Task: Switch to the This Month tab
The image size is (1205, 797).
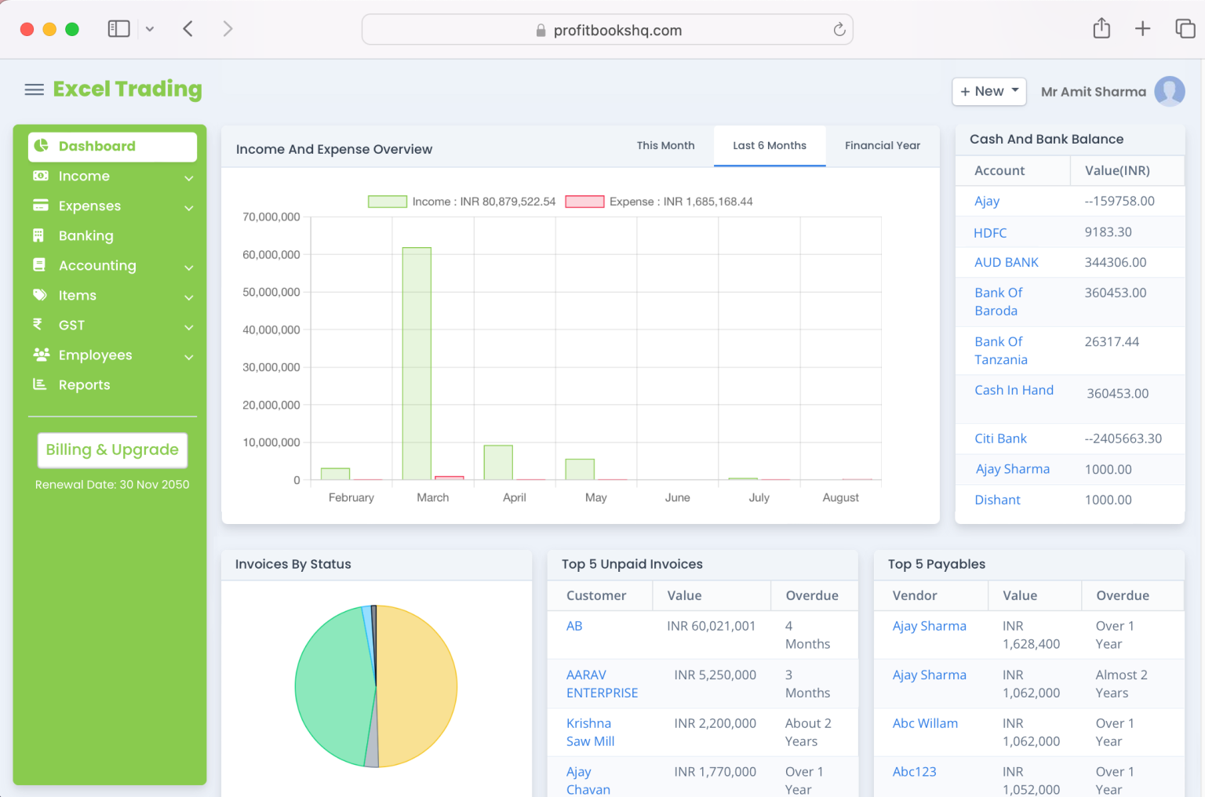Action: coord(665,146)
